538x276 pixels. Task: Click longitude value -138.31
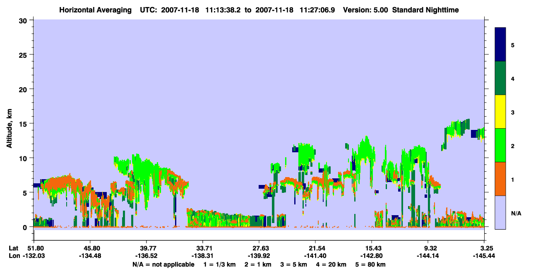pos(202,256)
